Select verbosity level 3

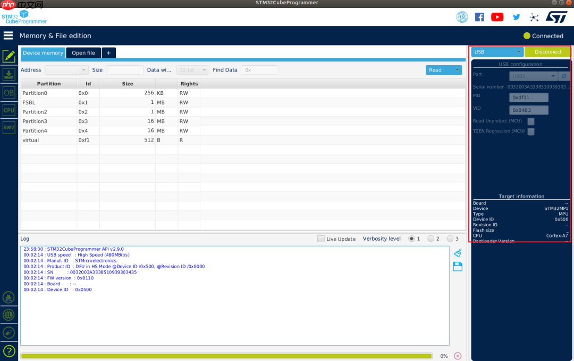tap(450, 239)
